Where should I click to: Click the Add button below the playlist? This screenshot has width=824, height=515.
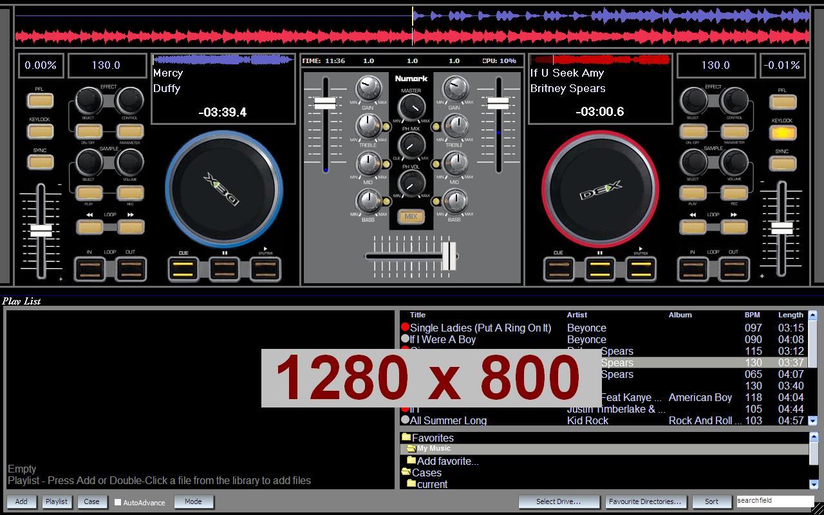(x=21, y=501)
